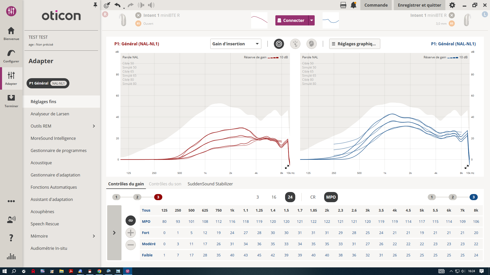Open the Connecter dropdown arrow
This screenshot has width=490, height=275.
[x=312, y=20]
